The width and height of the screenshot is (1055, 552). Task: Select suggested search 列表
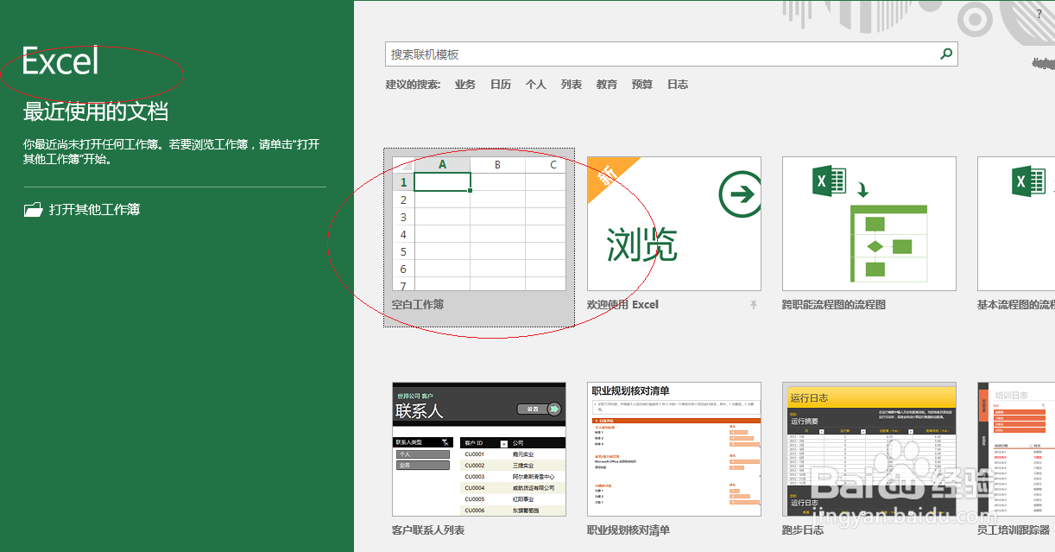572,85
